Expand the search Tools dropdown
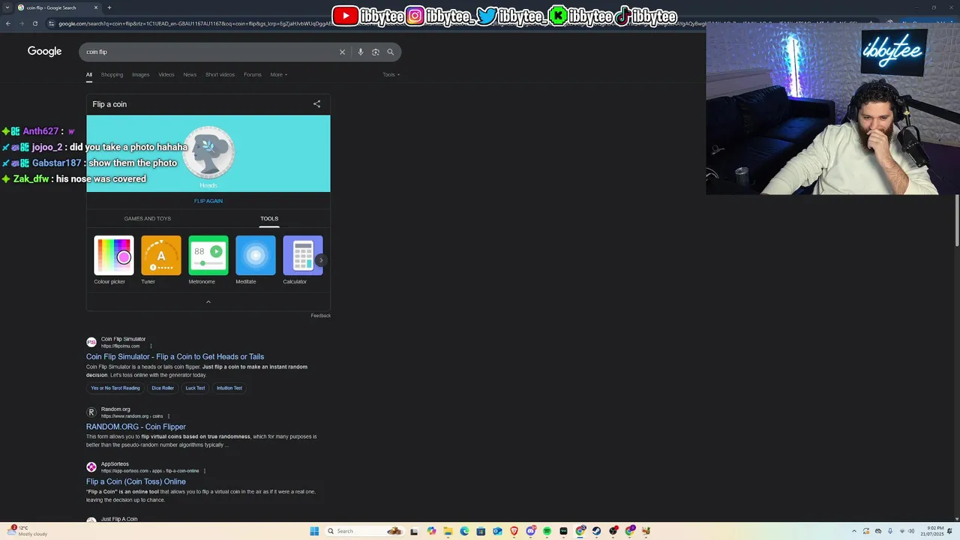Viewport: 960px width, 540px height. 391,74
